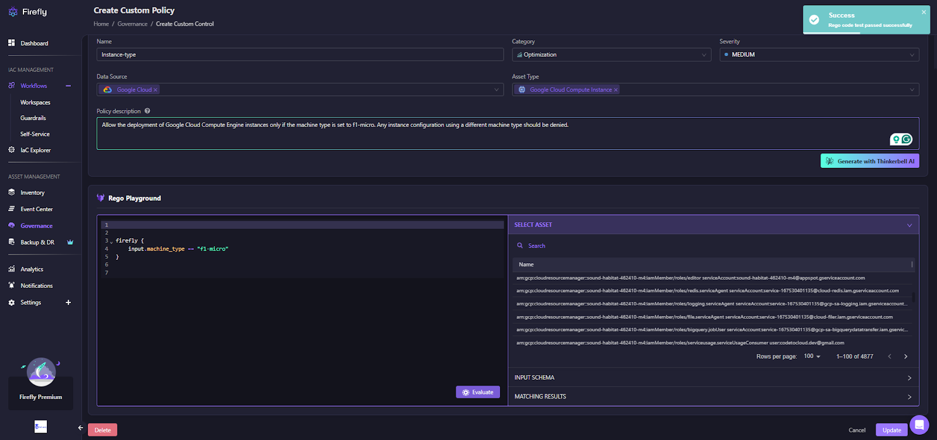Open Self-Service in the sidebar

coord(35,134)
